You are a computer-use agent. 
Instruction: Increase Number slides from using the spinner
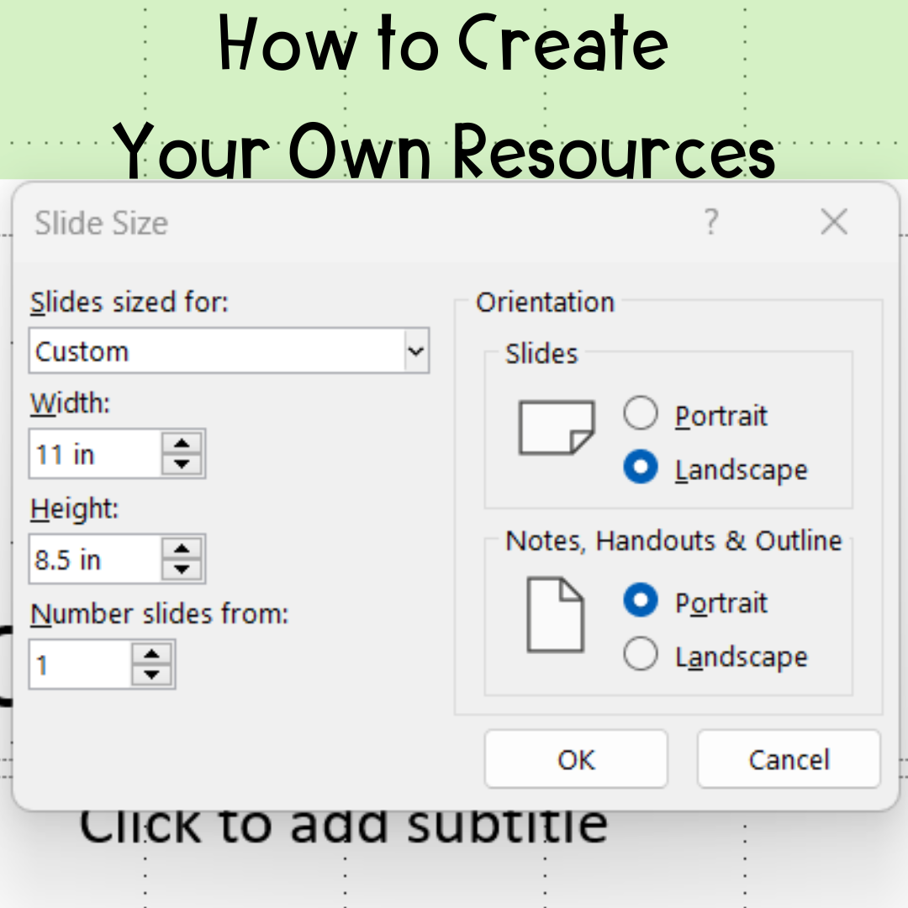[150, 653]
